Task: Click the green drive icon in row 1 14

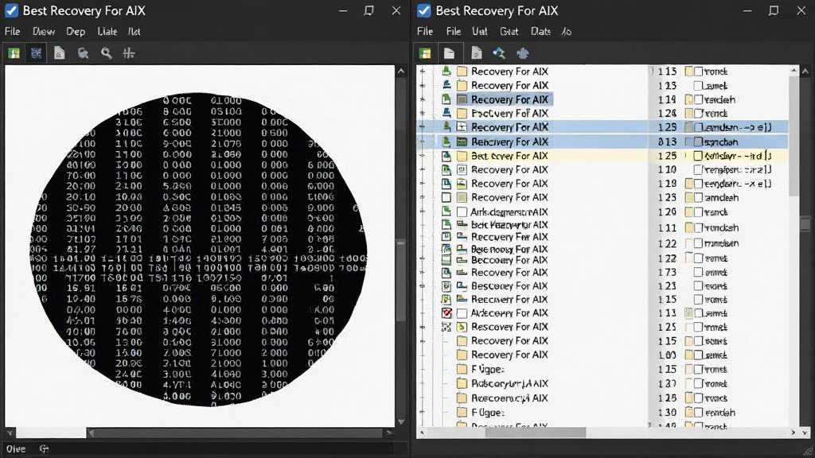Action: click(446, 99)
